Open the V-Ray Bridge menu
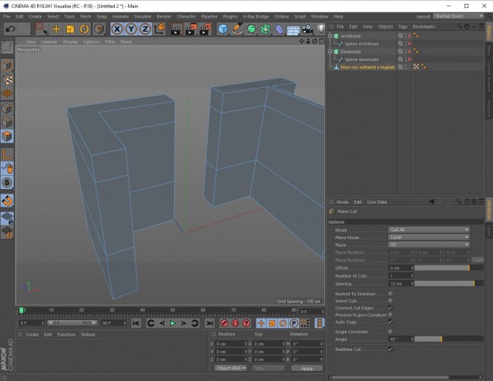Screen dimensions: 493x381 pos(256,16)
